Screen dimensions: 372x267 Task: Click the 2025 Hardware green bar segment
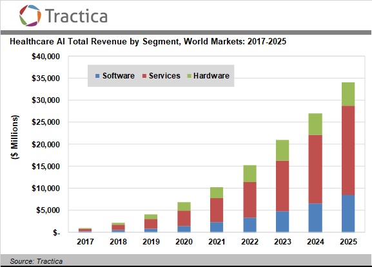point(348,94)
